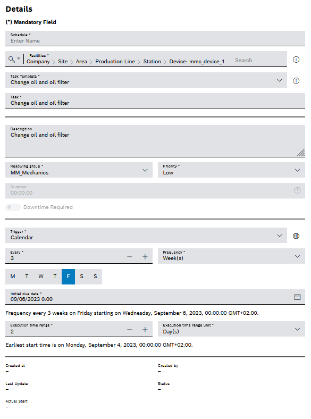This screenshot has width=311, height=419.
Task: Click the Created at label
Action: 15,365
